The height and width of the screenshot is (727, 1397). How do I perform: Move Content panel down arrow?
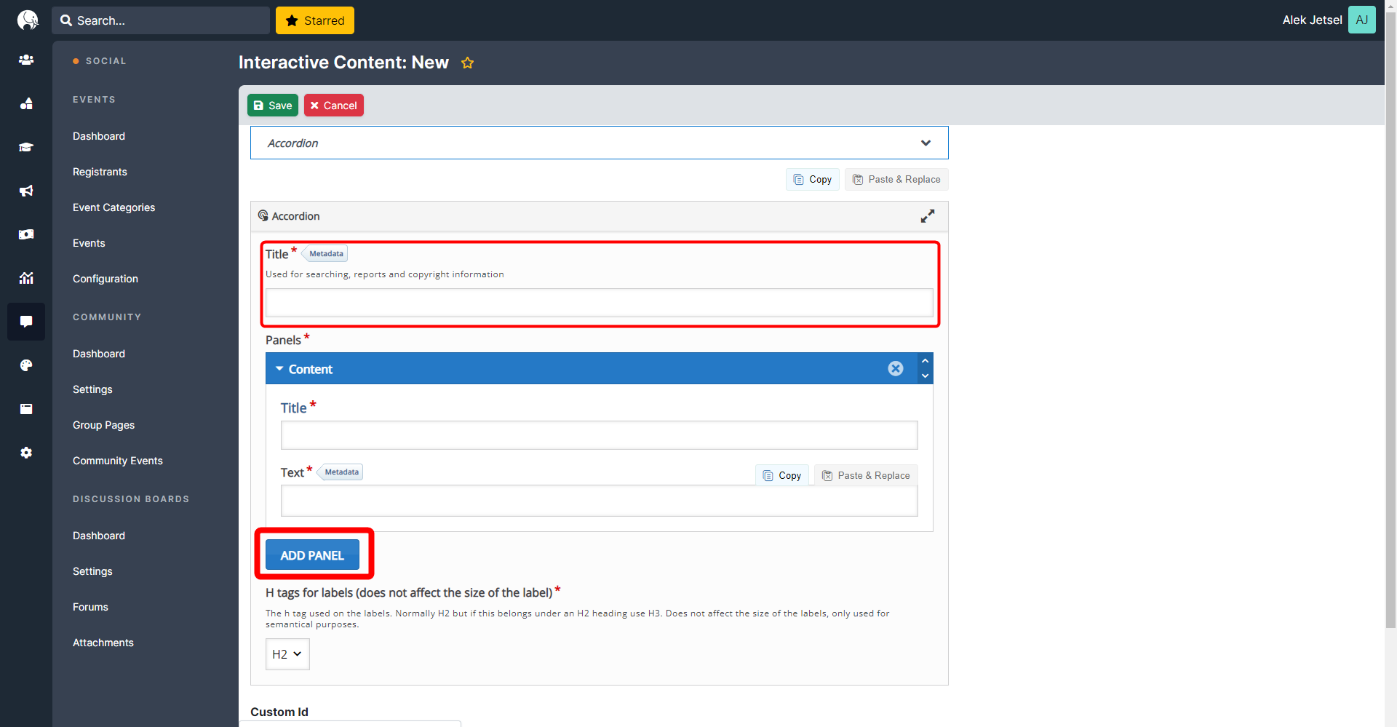[x=925, y=376]
